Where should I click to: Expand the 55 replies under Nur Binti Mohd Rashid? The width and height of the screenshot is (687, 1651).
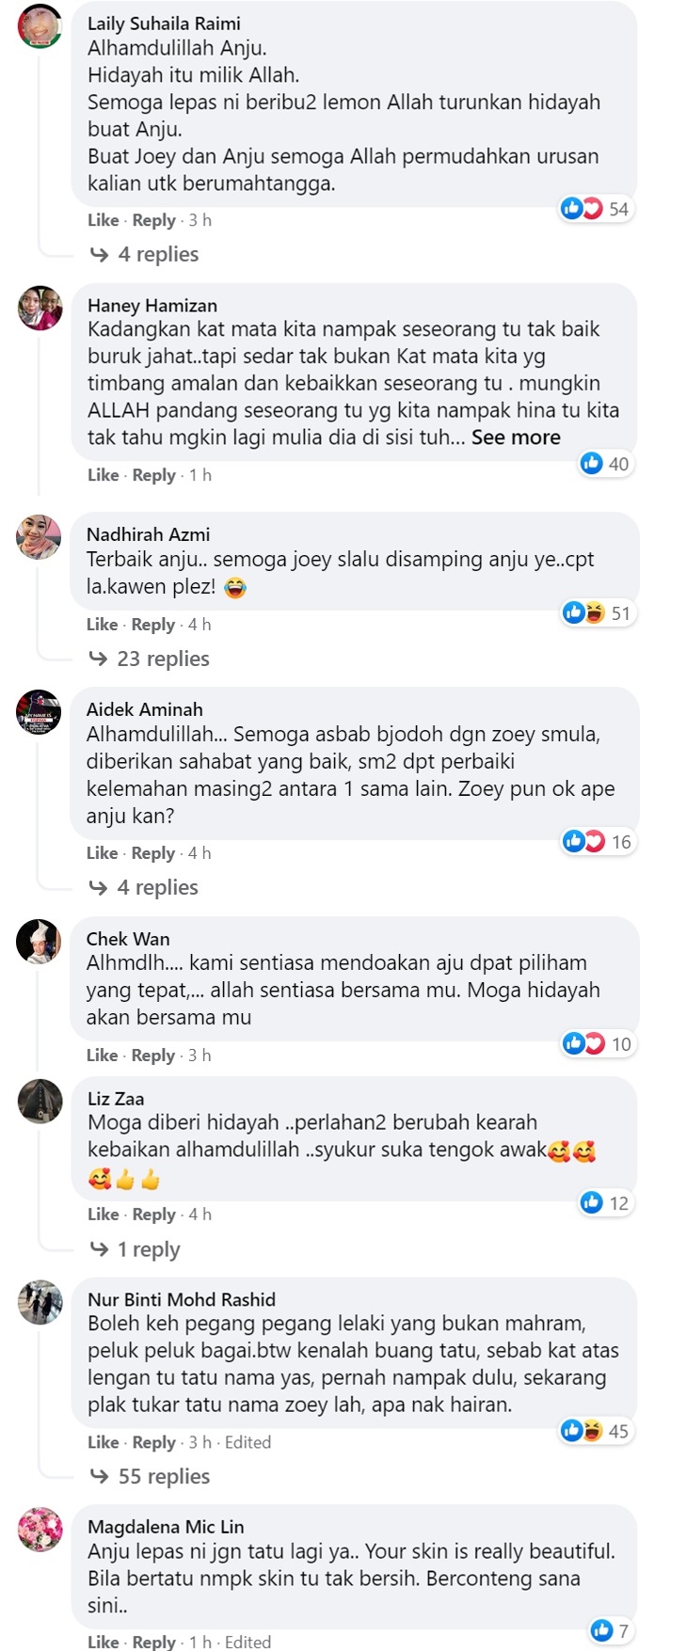click(150, 1476)
